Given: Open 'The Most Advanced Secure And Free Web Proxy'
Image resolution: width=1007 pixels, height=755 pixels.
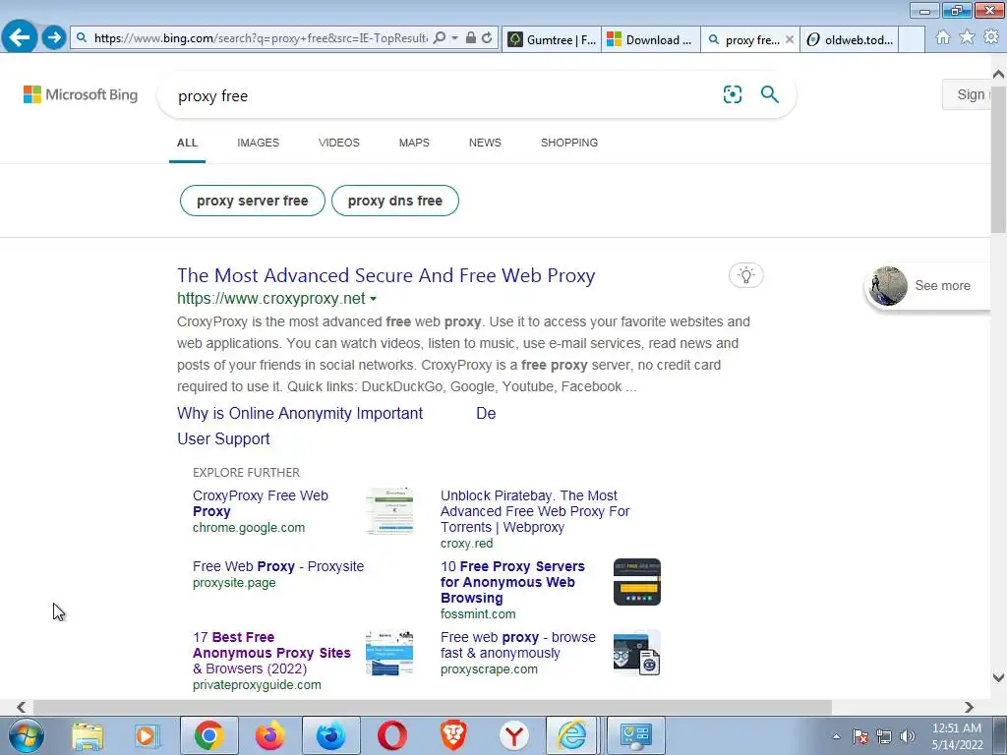Looking at the screenshot, I should 385,275.
